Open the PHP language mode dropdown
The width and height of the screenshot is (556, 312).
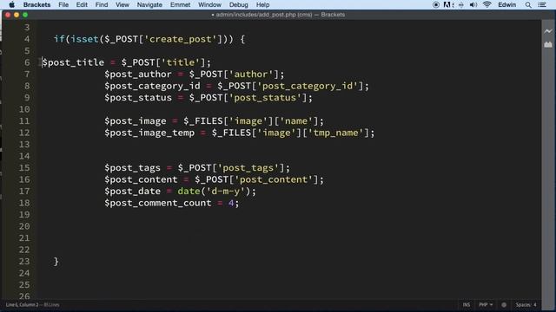coord(486,304)
